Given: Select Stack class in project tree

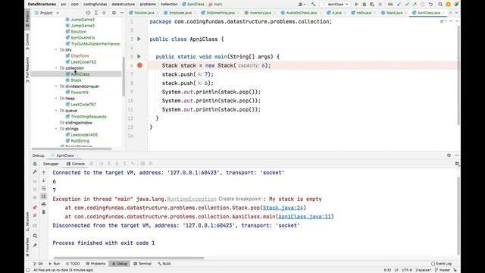Looking at the screenshot, I should tap(74, 80).
